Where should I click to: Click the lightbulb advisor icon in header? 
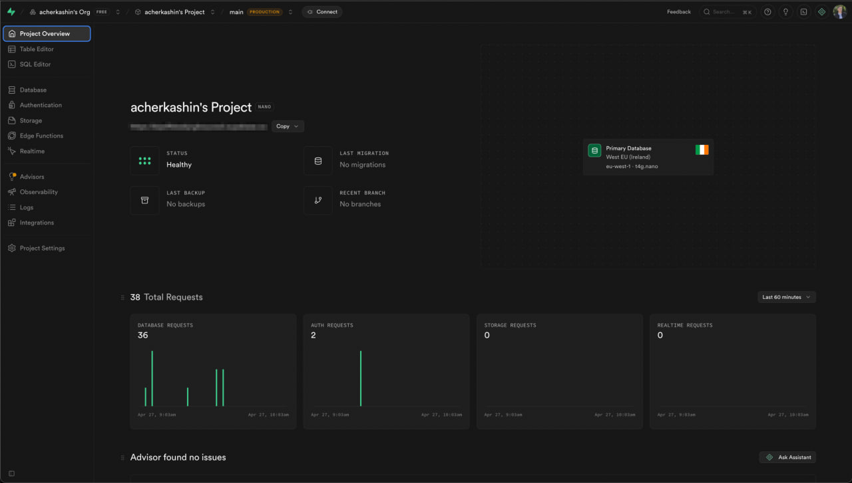pos(785,12)
